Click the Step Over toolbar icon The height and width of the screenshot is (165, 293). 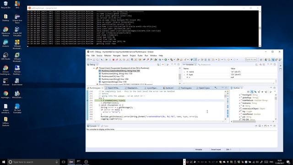[124, 60]
